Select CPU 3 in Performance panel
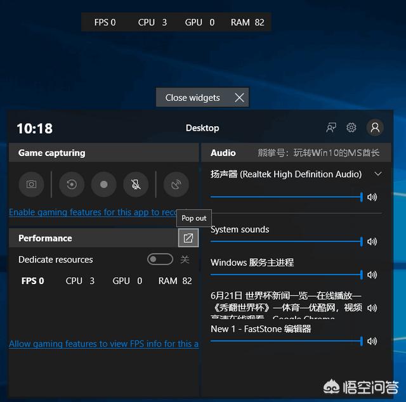This screenshot has width=406, height=402. click(x=80, y=281)
